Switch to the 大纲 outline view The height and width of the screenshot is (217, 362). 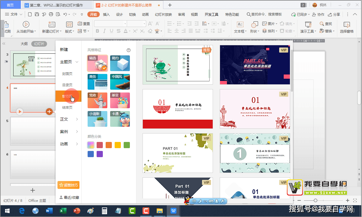point(24,44)
